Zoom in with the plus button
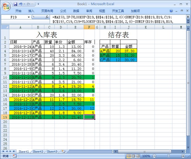Image resolution: width=191 pixels, height=159 pixels. [183, 156]
